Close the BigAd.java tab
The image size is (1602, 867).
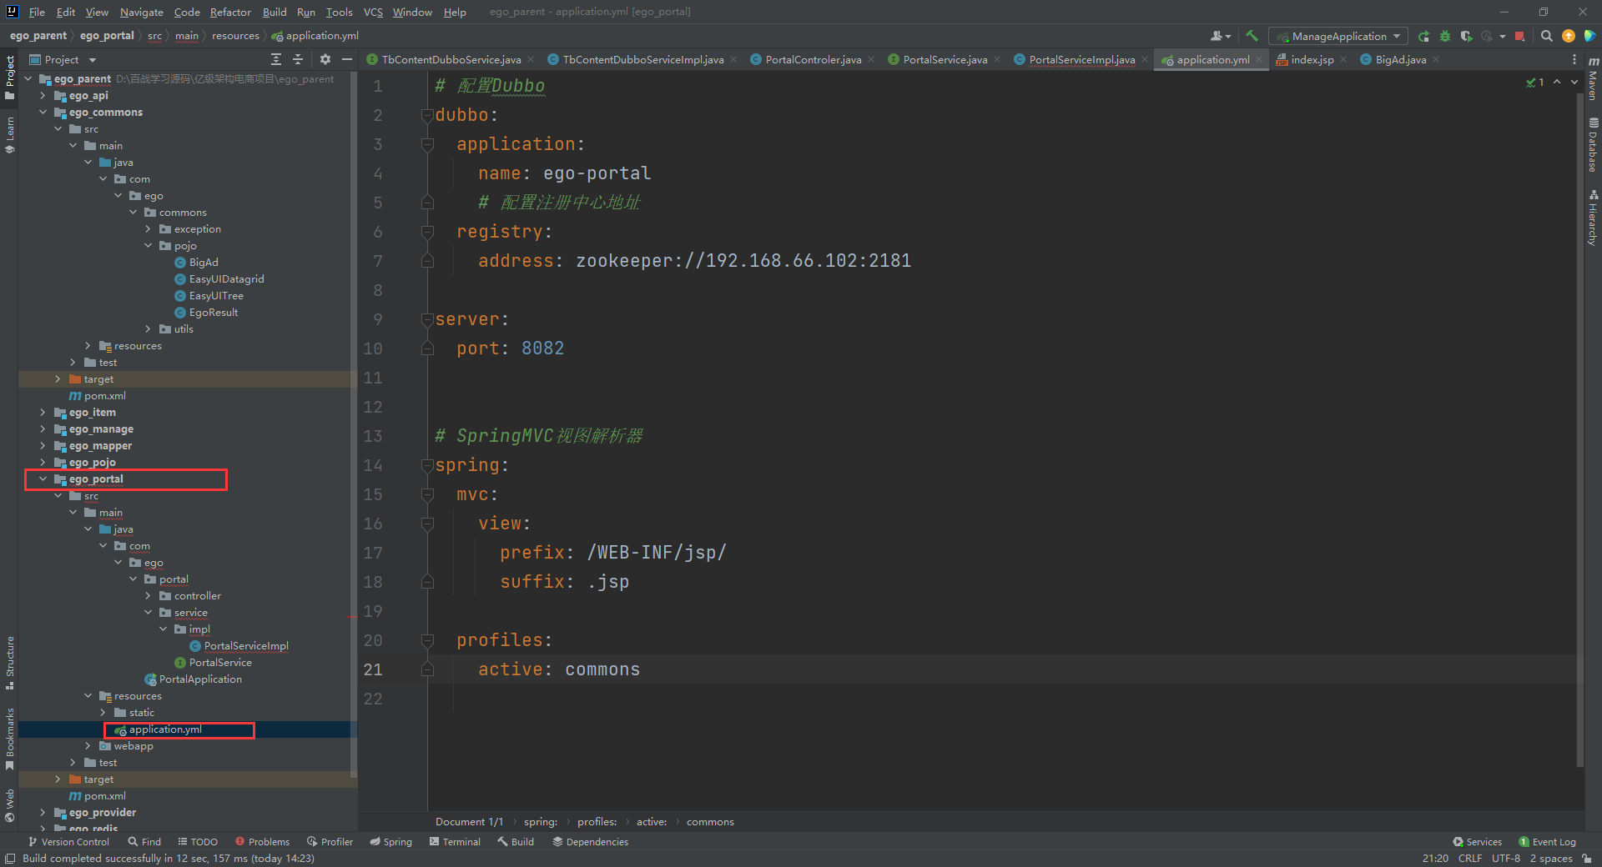click(x=1436, y=59)
